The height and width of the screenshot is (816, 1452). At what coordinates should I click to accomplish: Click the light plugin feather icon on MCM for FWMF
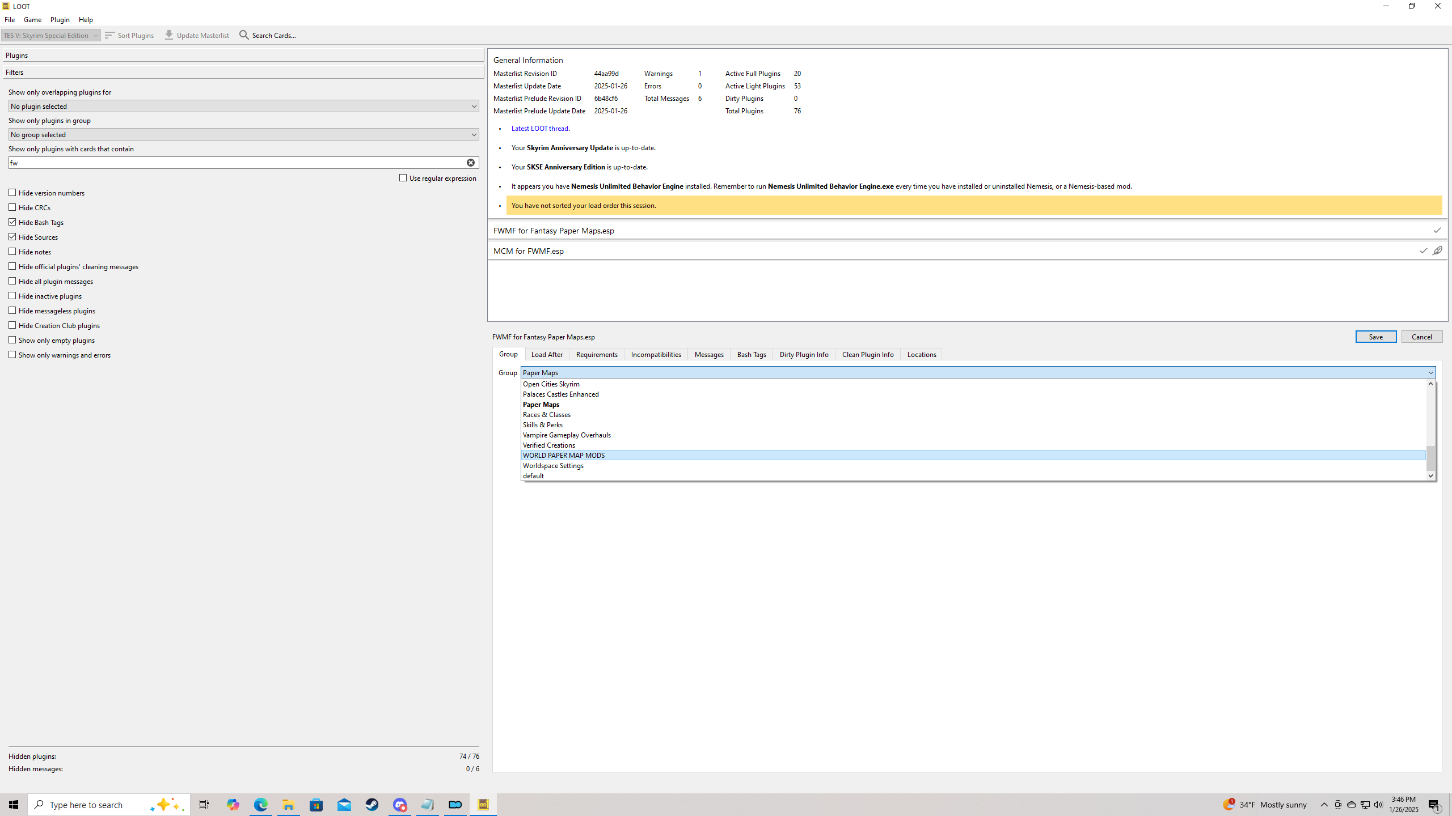(x=1437, y=250)
